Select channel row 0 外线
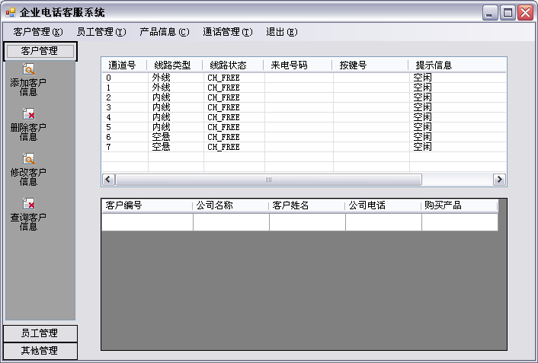 [x=304, y=78]
